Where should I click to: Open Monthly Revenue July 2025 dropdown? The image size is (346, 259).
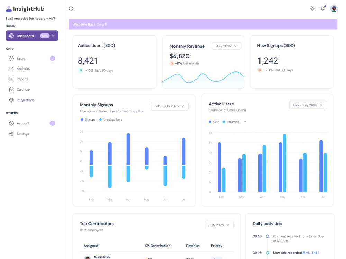tap(226, 46)
